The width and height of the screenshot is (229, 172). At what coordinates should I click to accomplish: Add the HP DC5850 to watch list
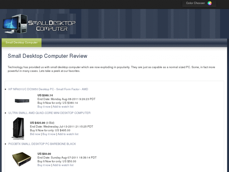[63, 107]
